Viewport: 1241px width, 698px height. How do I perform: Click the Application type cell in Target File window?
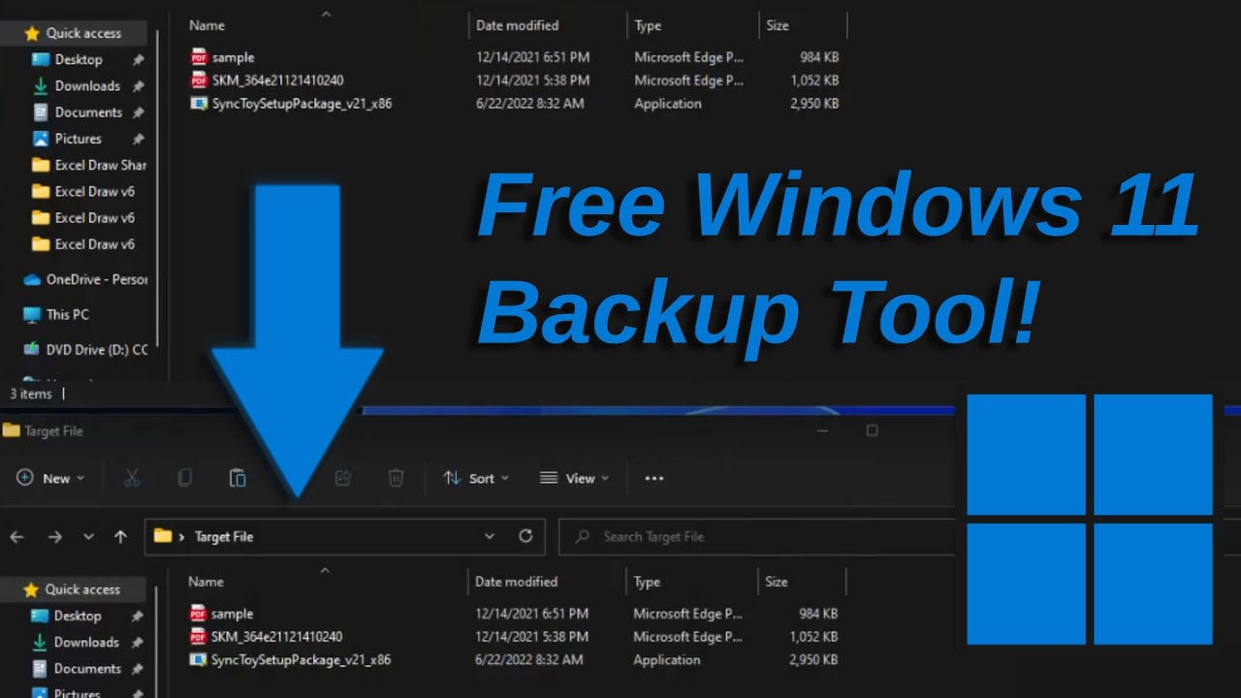[667, 660]
